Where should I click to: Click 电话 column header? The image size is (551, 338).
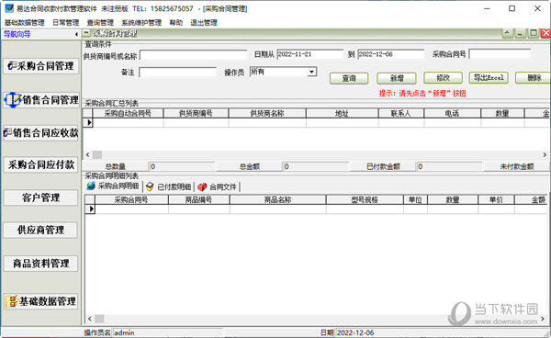click(452, 113)
